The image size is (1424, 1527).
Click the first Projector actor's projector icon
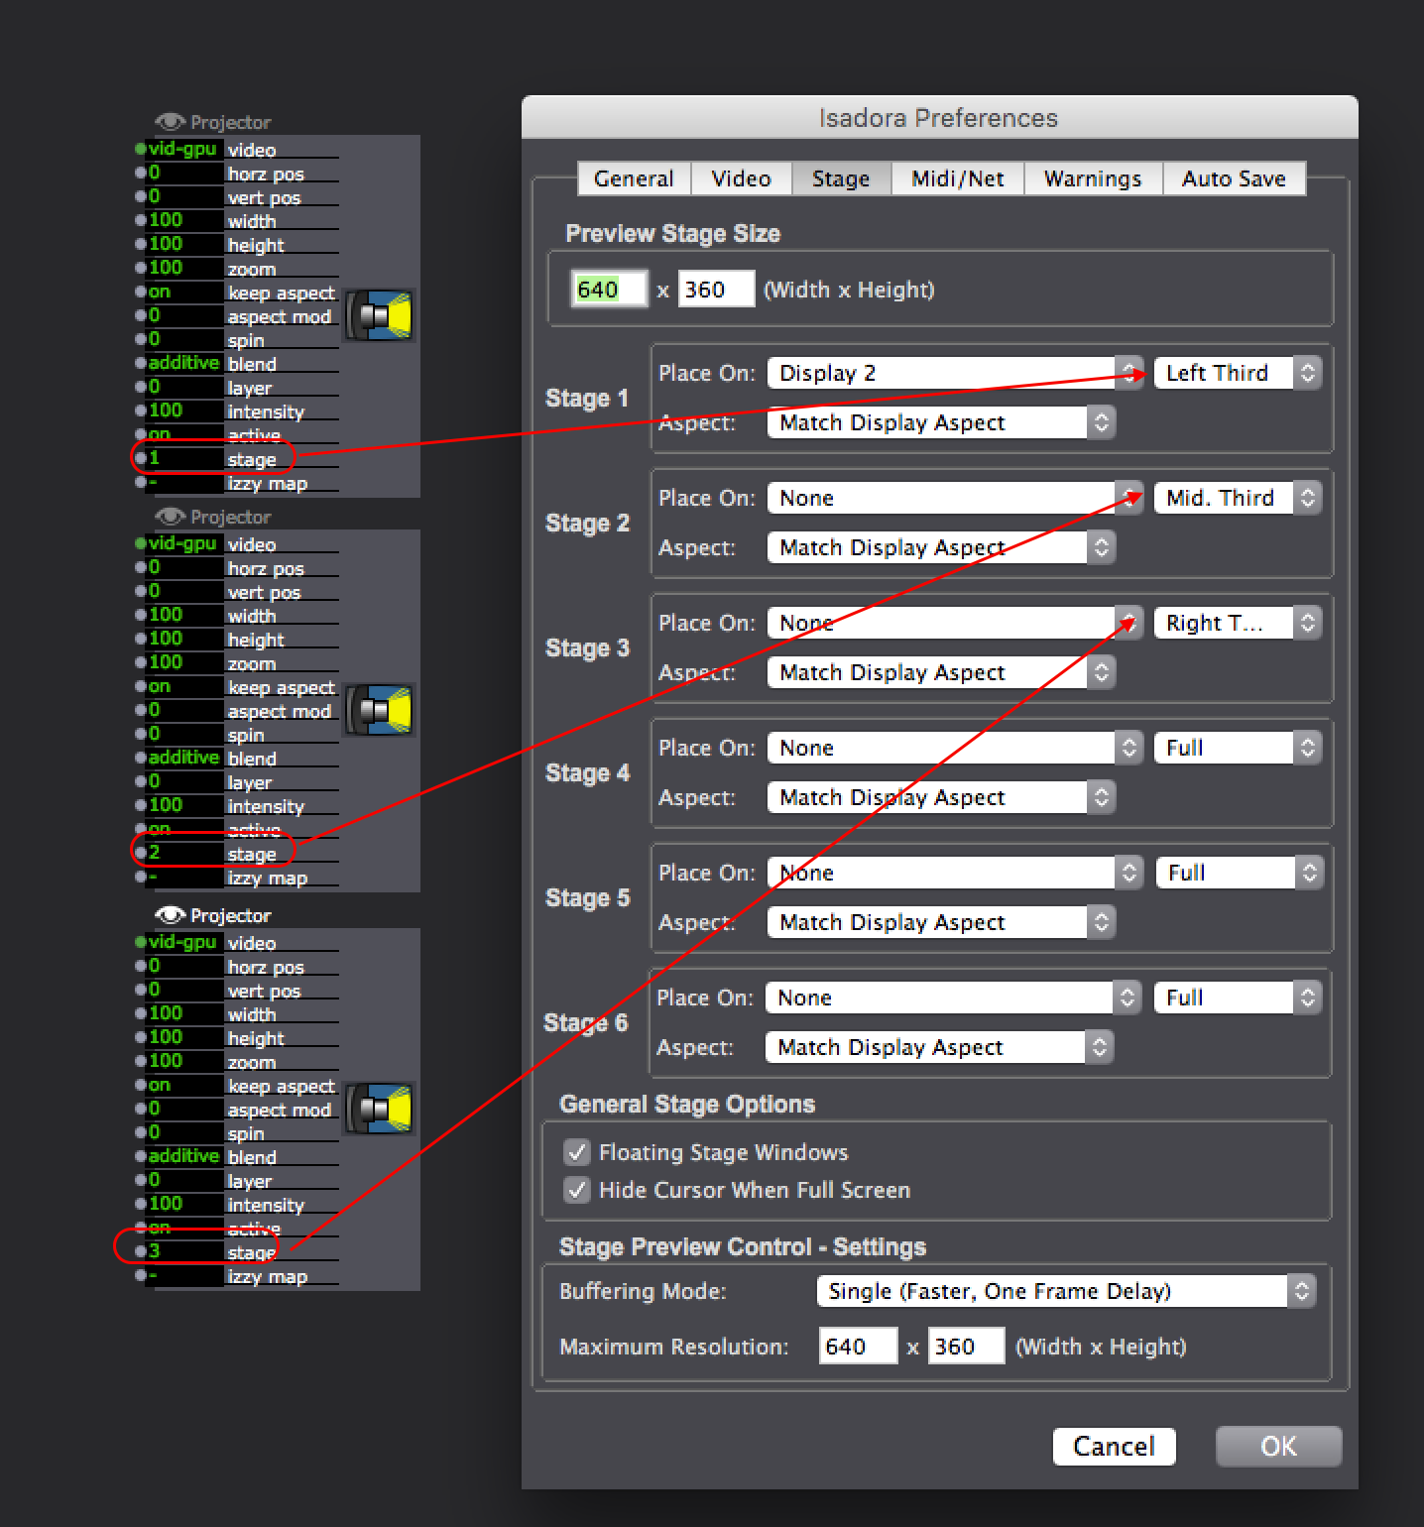(x=381, y=315)
